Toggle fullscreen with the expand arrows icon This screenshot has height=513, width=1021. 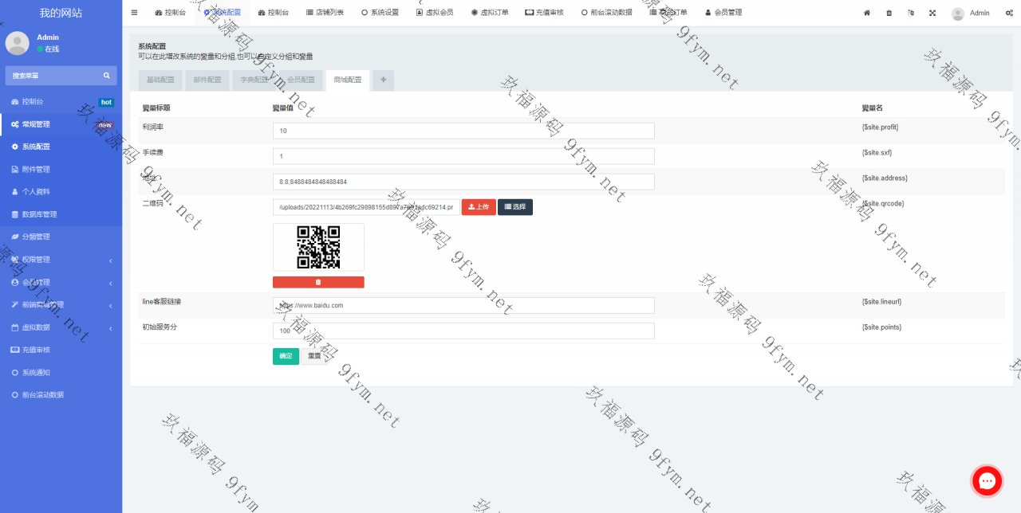pos(932,13)
